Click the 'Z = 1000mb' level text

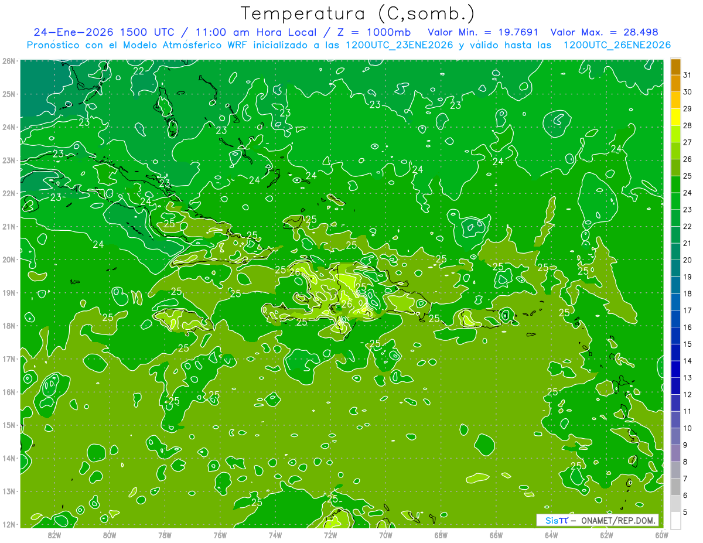[x=373, y=32]
